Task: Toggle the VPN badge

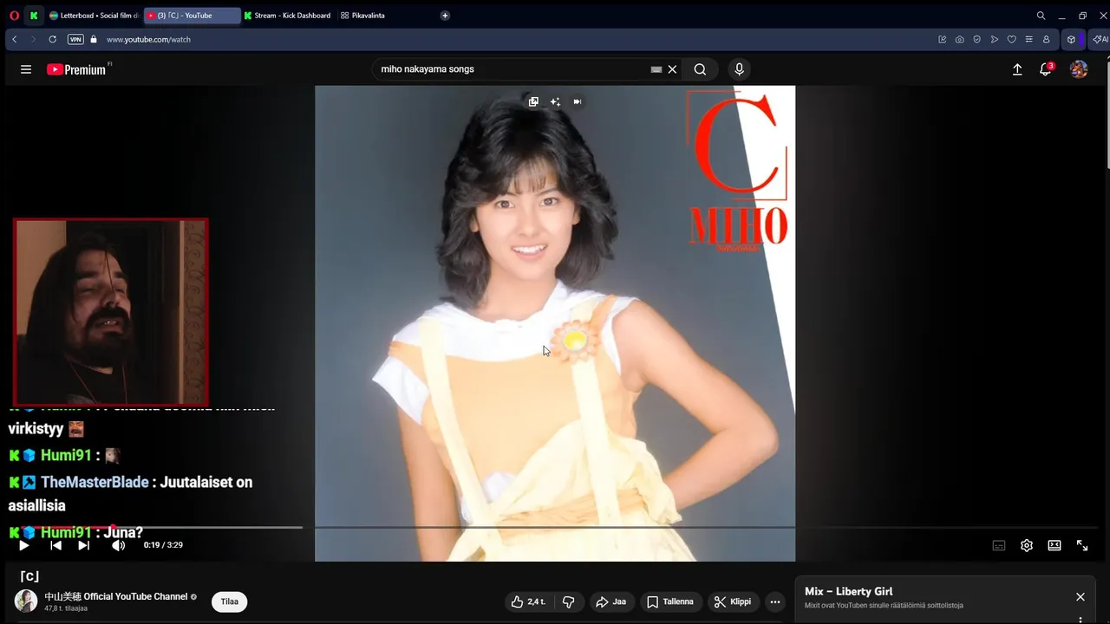Action: (75, 39)
